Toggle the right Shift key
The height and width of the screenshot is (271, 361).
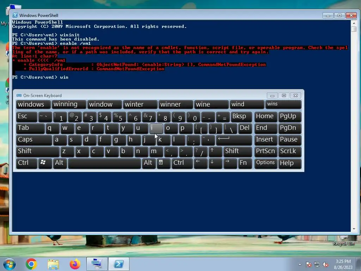tap(238, 152)
